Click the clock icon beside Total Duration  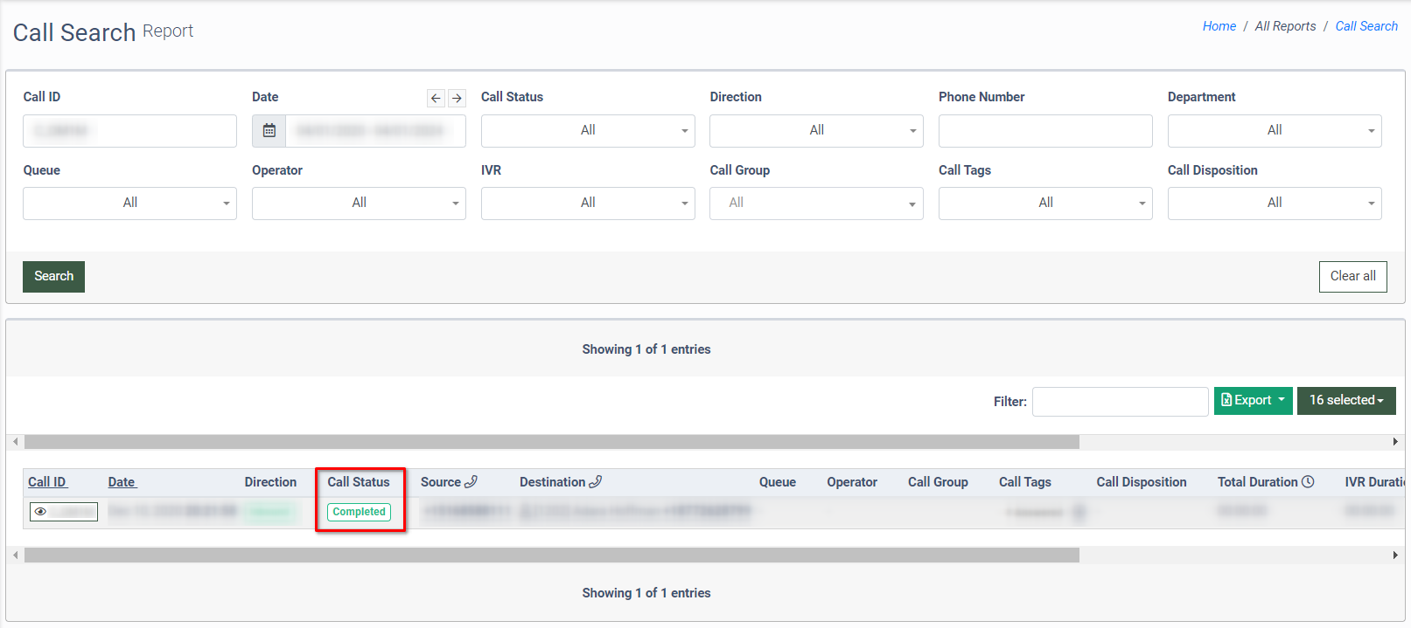pos(1308,482)
